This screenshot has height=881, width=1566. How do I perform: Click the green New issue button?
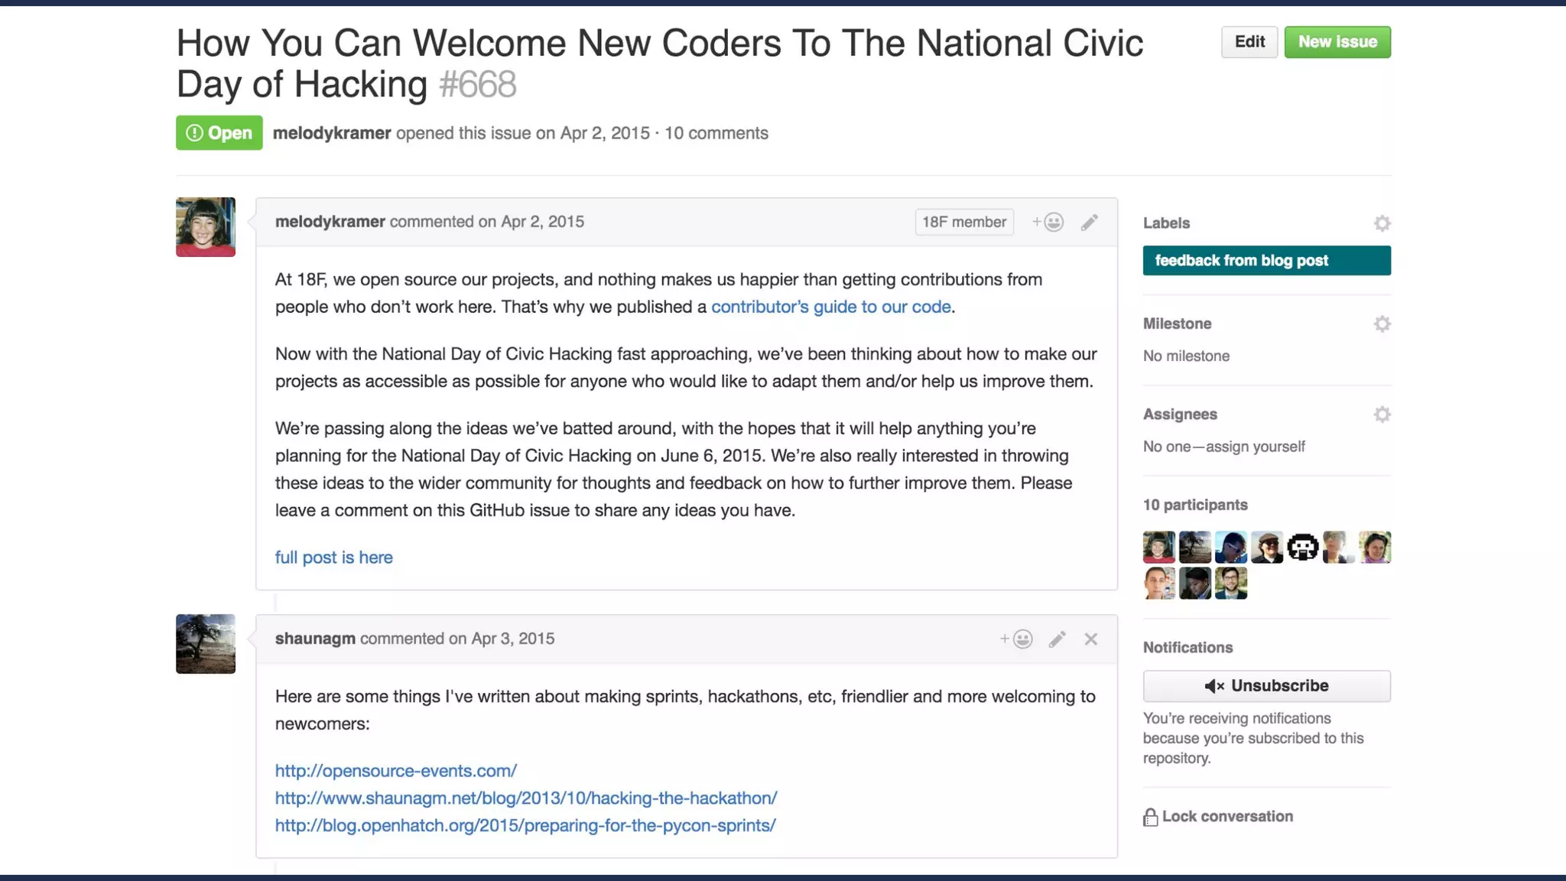pos(1337,42)
